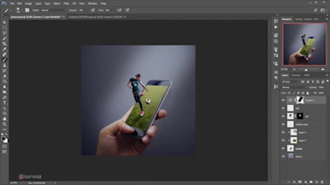Open the Flow dropdown arrow
Viewport: 330px width, 185px height.
pos(113,10)
